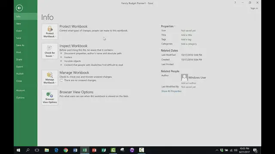Click Add a category property field
The image size is (275, 154).
[x=189, y=44]
